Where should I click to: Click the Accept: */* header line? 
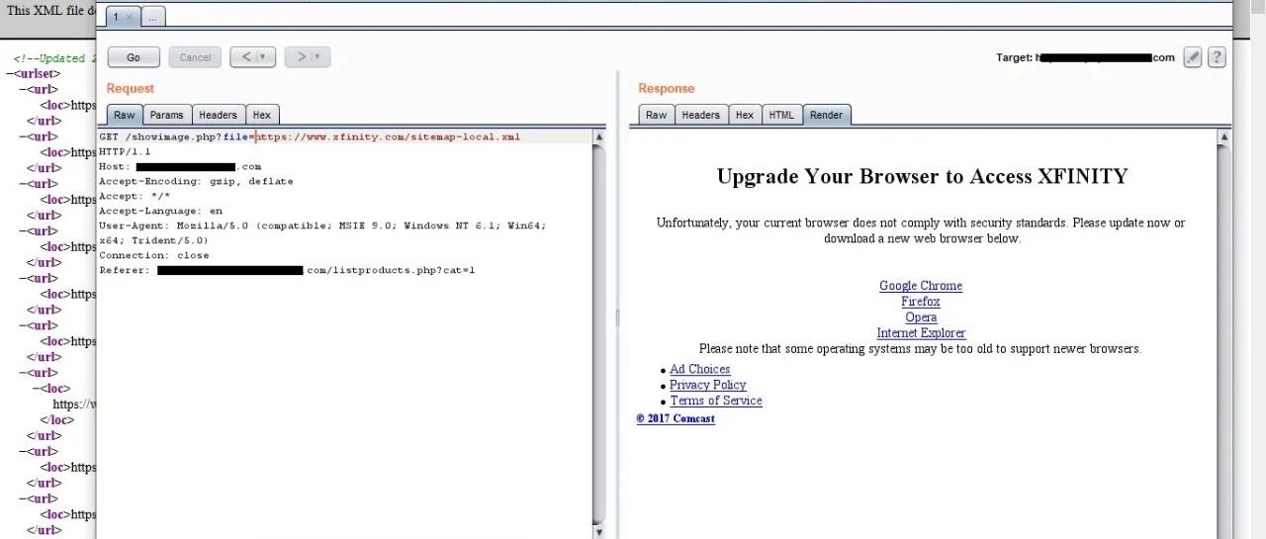point(135,197)
